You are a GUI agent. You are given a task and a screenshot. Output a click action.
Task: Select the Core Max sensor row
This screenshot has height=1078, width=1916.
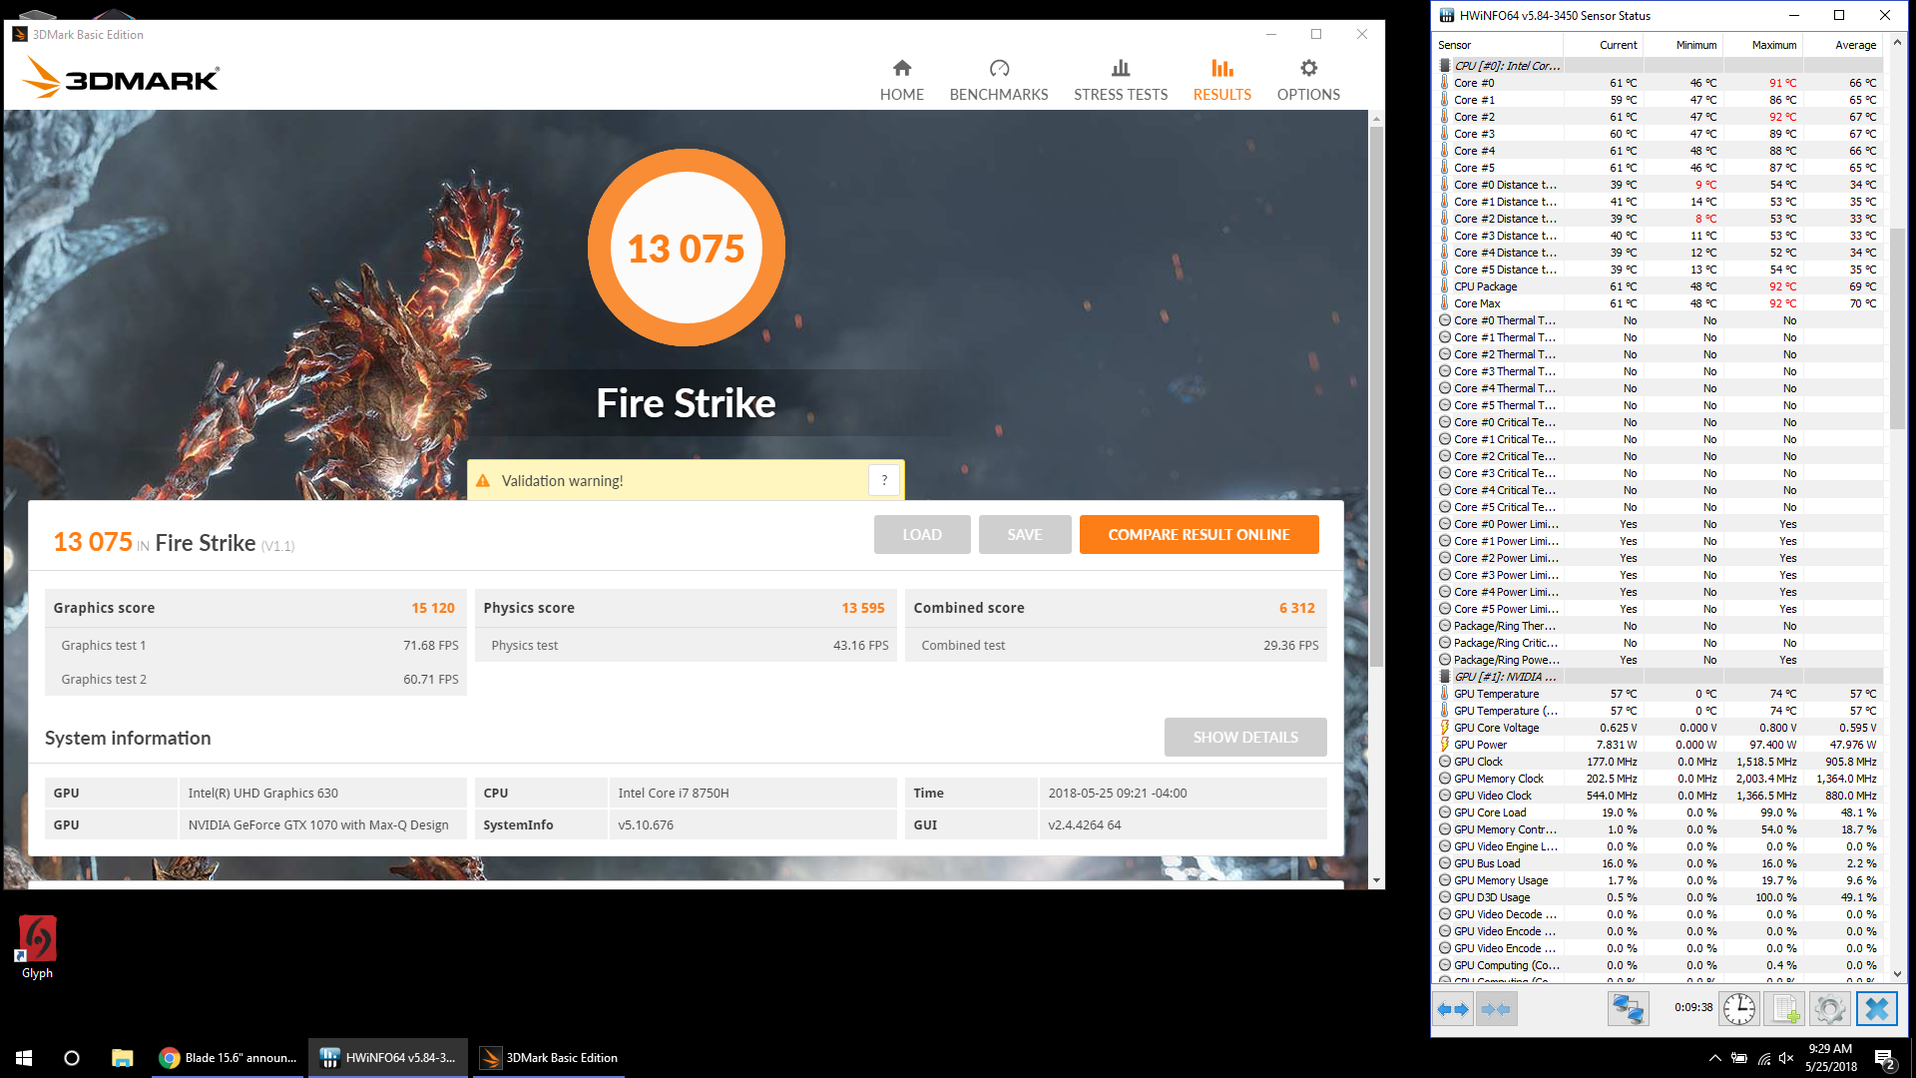pos(1659,303)
